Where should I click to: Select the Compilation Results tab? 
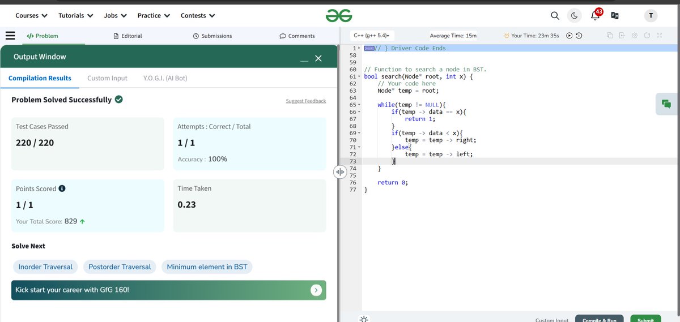pyautogui.click(x=40, y=78)
